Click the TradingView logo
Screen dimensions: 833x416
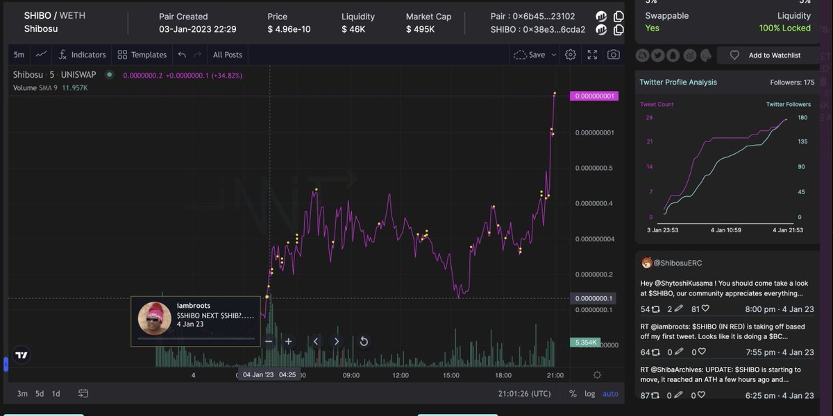[22, 355]
